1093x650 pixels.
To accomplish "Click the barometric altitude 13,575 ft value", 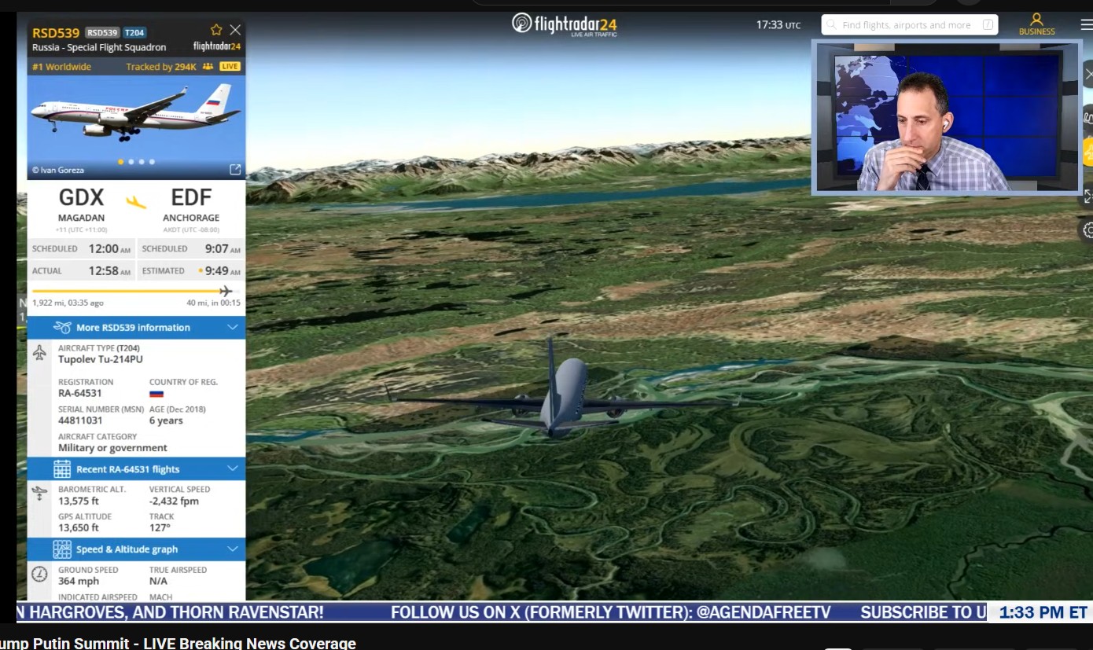I will (79, 501).
